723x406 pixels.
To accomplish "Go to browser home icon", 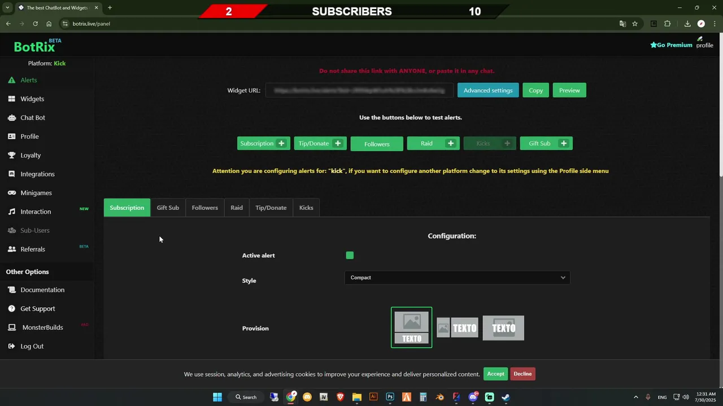I will (x=49, y=24).
